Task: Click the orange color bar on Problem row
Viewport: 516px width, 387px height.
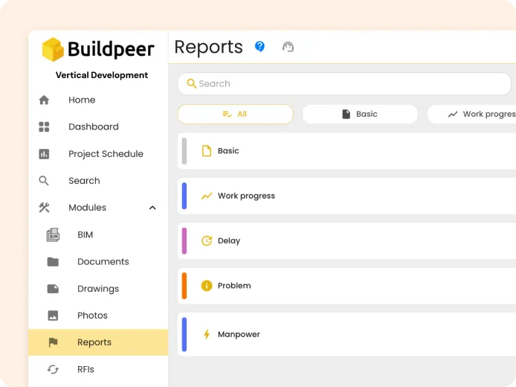Action: pyautogui.click(x=184, y=286)
